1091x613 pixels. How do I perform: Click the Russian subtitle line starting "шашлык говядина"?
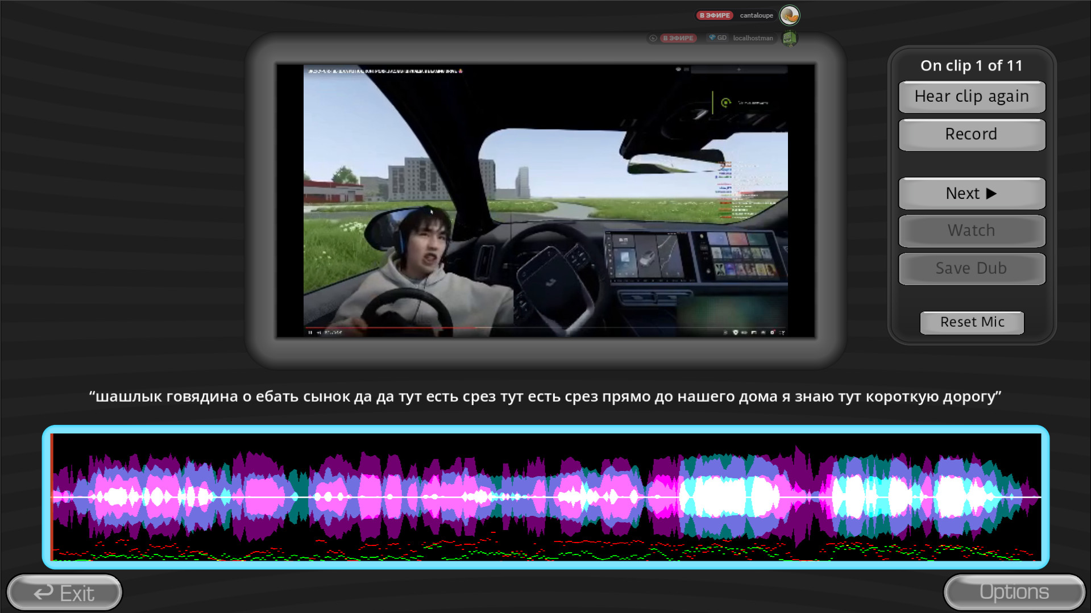(x=545, y=397)
